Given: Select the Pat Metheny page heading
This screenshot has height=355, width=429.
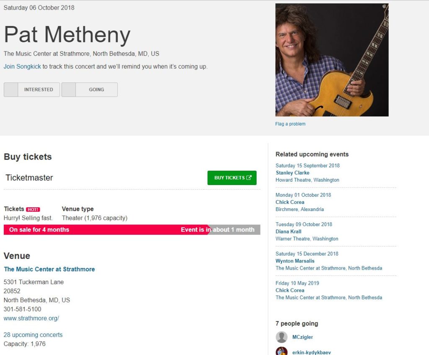Looking at the screenshot, I should pos(67,35).
